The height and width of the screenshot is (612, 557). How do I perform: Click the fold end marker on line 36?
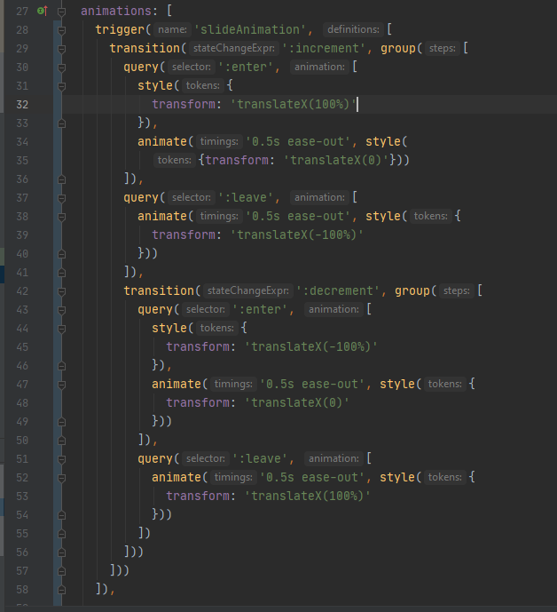[61, 179]
